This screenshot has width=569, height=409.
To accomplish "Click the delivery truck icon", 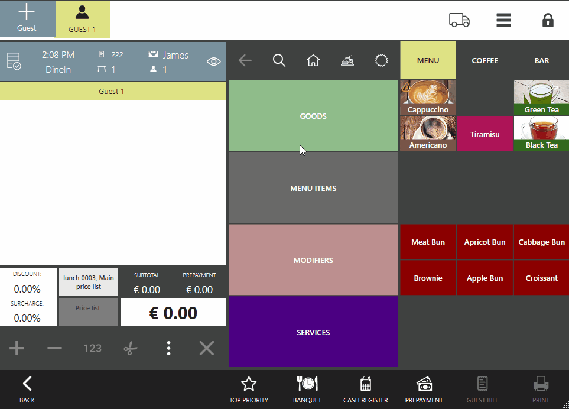I will [459, 20].
